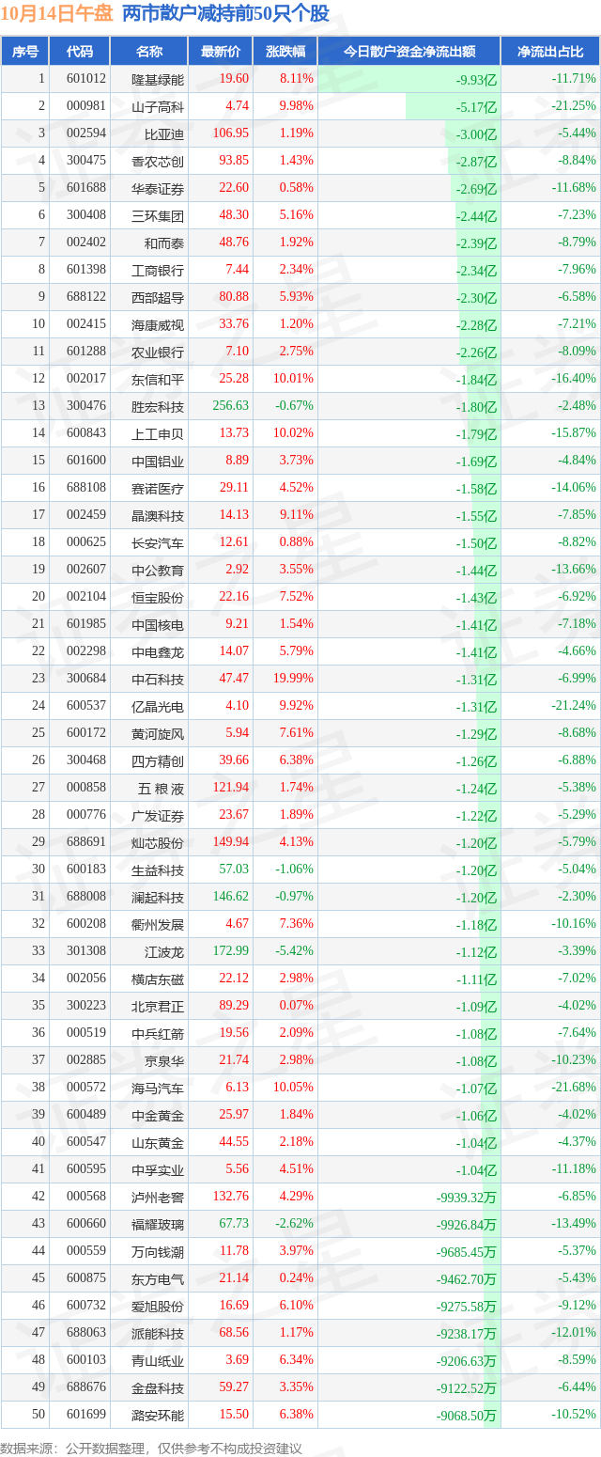
Task: Click the stock name 黄河旋风
Action: (x=158, y=733)
